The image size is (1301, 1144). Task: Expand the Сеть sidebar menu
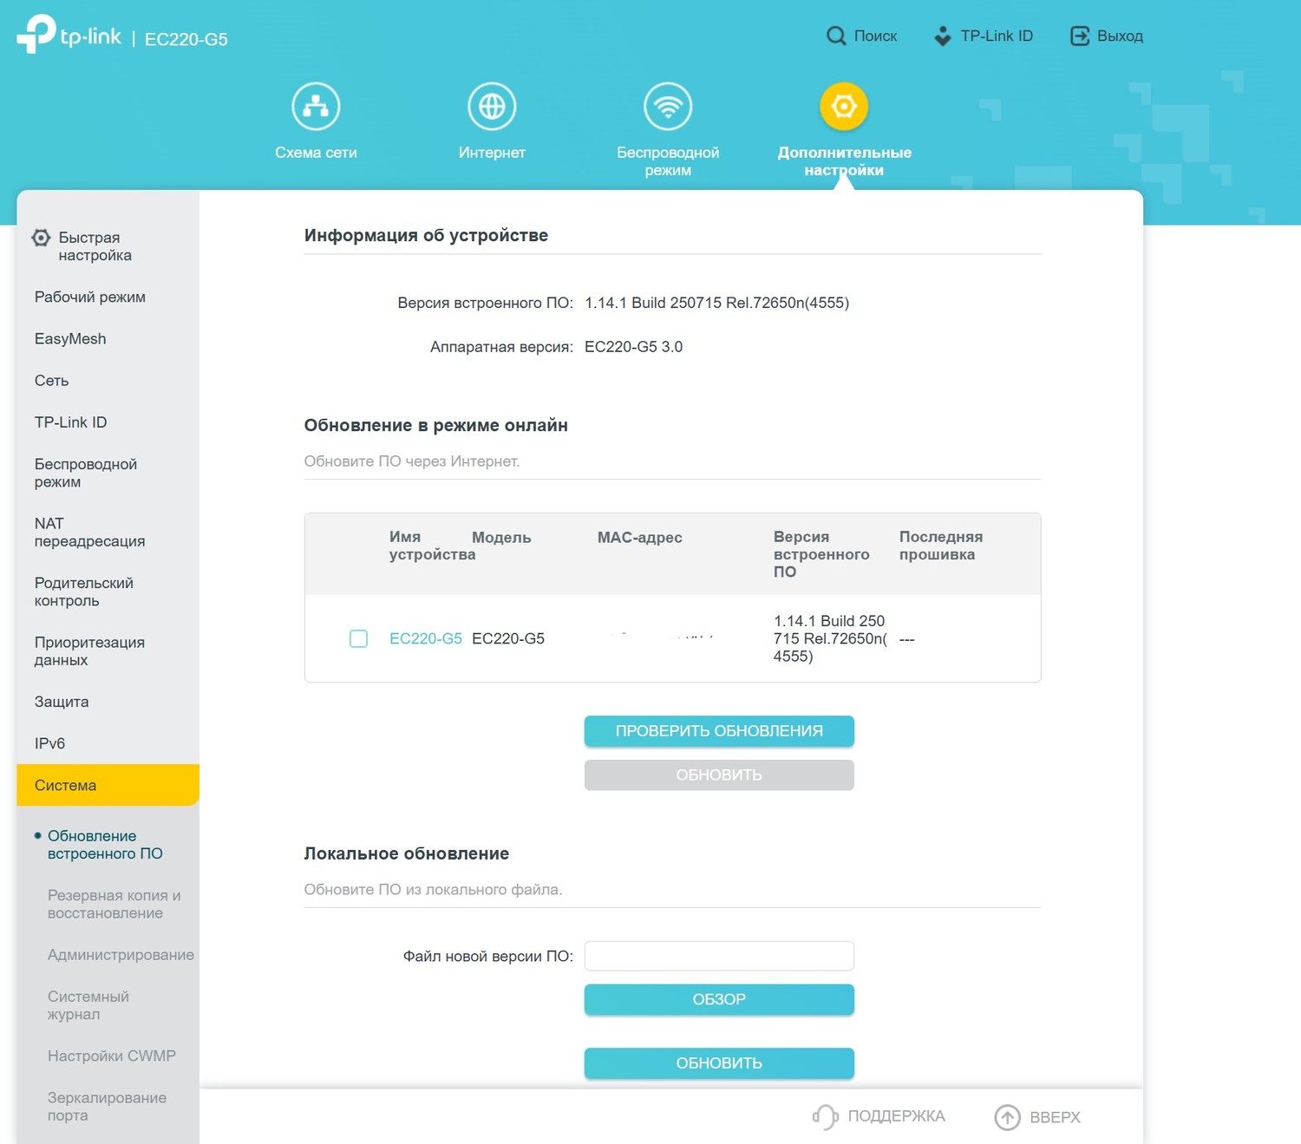52,381
